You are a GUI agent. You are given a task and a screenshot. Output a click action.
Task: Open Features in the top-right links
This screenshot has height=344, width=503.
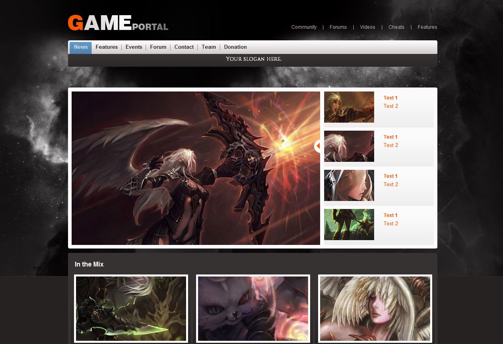(x=427, y=27)
